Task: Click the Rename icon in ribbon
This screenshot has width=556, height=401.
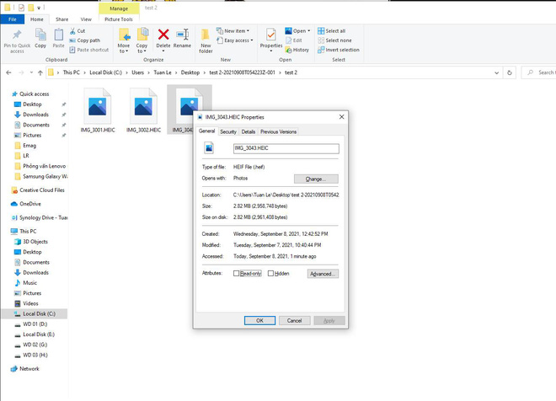Action: (182, 35)
